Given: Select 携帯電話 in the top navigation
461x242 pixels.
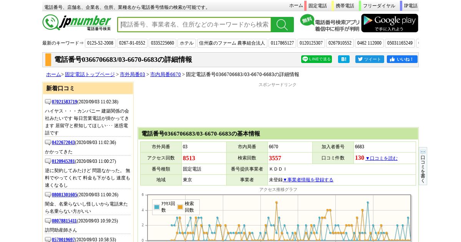Looking at the screenshot, I should tap(345, 6).
